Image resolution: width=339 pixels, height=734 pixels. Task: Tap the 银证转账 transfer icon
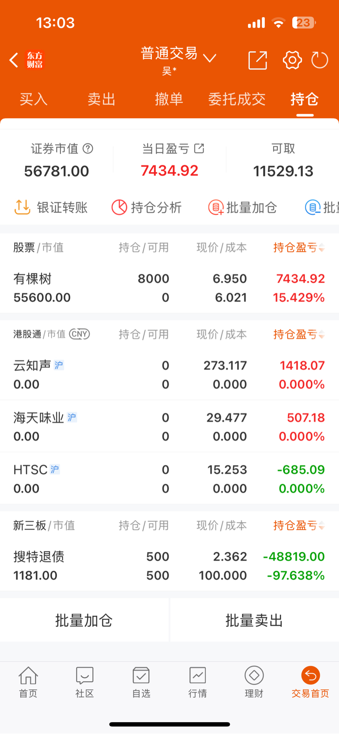pyautogui.click(x=22, y=207)
